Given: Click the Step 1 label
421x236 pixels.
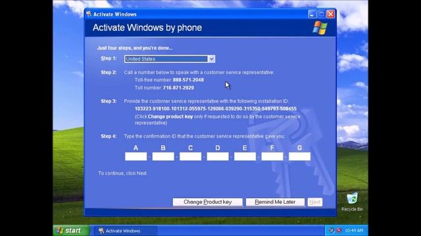Looking at the screenshot, I should [x=109, y=58].
